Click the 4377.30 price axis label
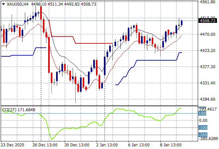 click(207, 67)
